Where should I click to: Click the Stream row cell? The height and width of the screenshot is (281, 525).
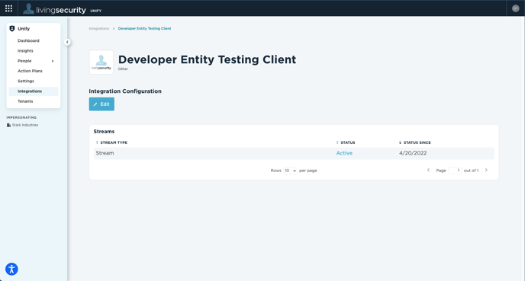105,153
